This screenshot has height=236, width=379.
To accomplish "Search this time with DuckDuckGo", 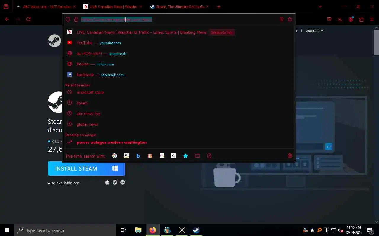I will tap(150, 156).
